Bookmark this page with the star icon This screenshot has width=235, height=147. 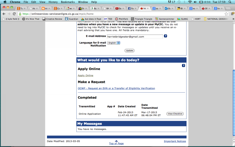coord(226,14)
